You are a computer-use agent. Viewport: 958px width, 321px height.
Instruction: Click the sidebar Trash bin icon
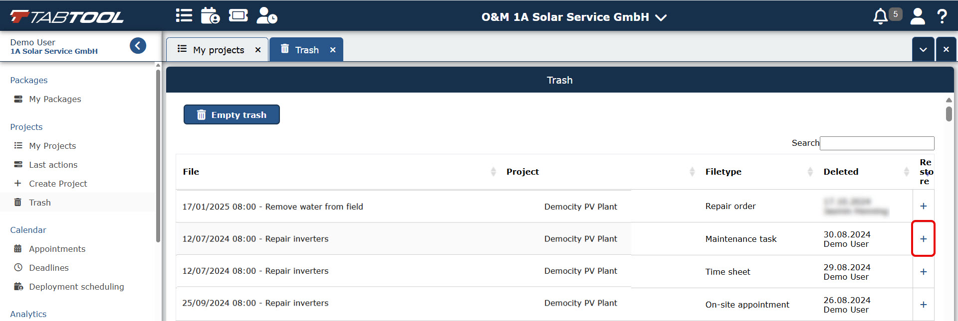(18, 202)
